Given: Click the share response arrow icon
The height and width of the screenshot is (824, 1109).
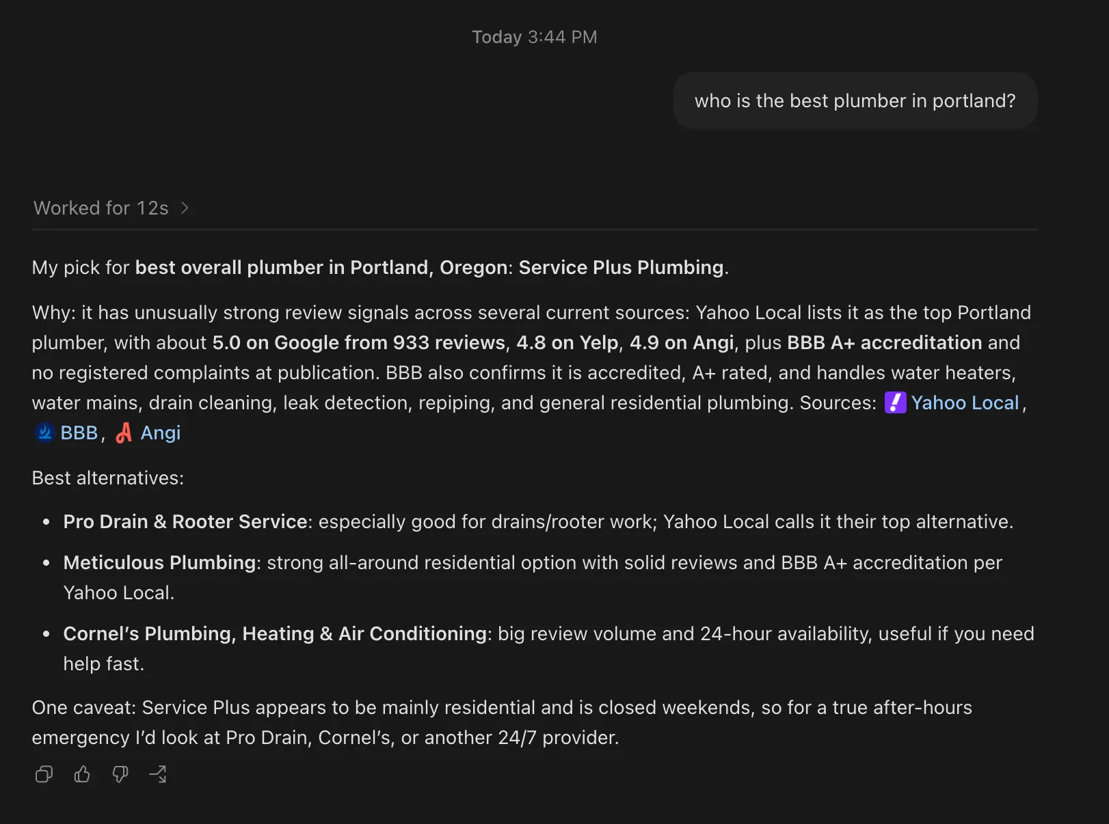Looking at the screenshot, I should tap(158, 774).
